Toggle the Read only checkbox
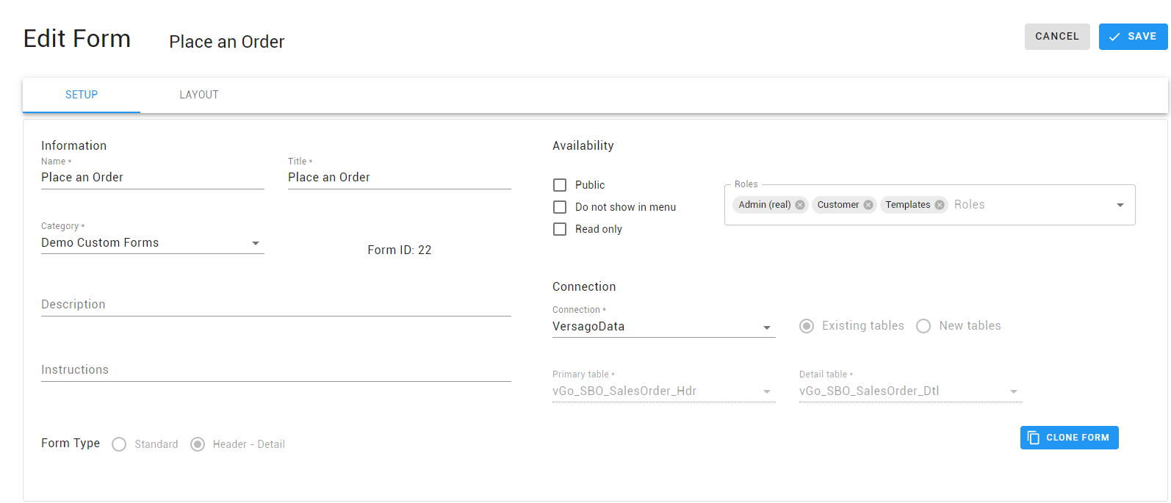 click(560, 229)
